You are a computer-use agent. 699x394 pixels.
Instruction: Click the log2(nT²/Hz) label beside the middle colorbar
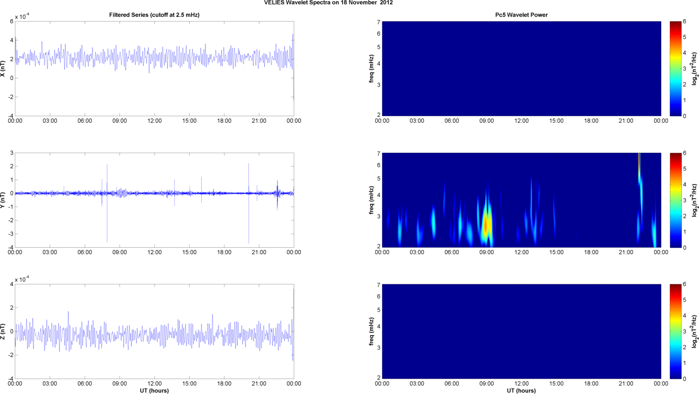694,200
